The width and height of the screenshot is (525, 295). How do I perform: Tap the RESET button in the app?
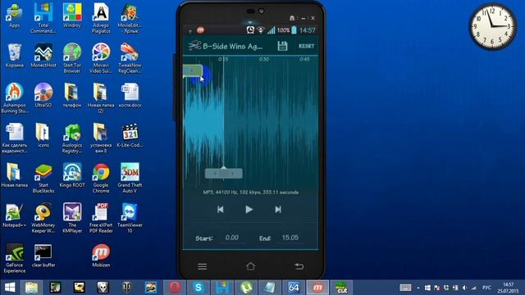[306, 46]
